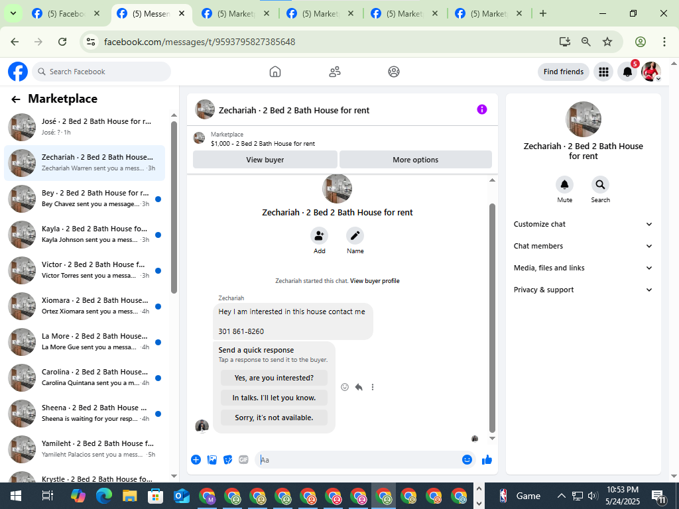679x509 pixels.
Task: Open the purple conversation info icon
Action: tap(482, 109)
